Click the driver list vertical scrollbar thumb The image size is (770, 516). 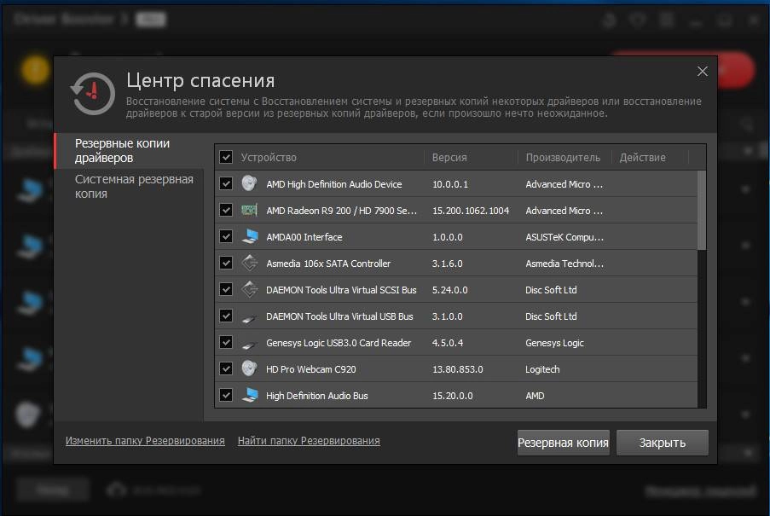[702, 210]
